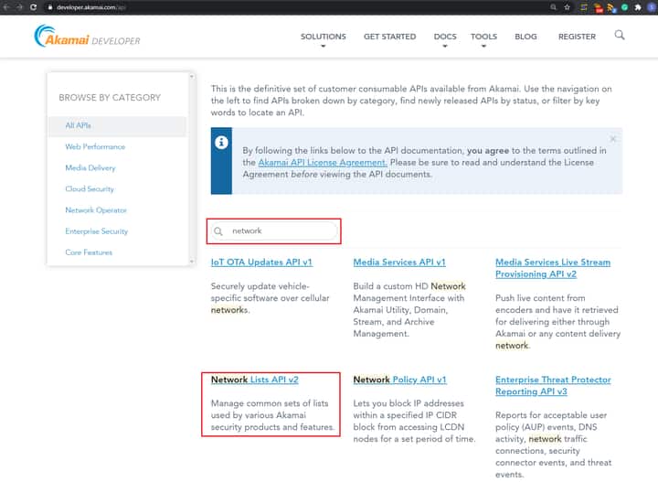Filter by Web Performance category

95,146
